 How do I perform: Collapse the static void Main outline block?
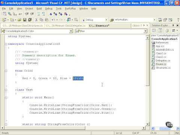(x=6, y=97)
